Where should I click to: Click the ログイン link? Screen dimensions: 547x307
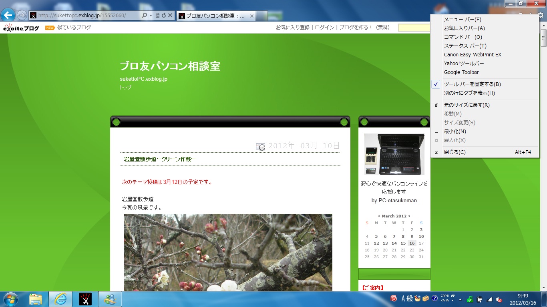[324, 28]
